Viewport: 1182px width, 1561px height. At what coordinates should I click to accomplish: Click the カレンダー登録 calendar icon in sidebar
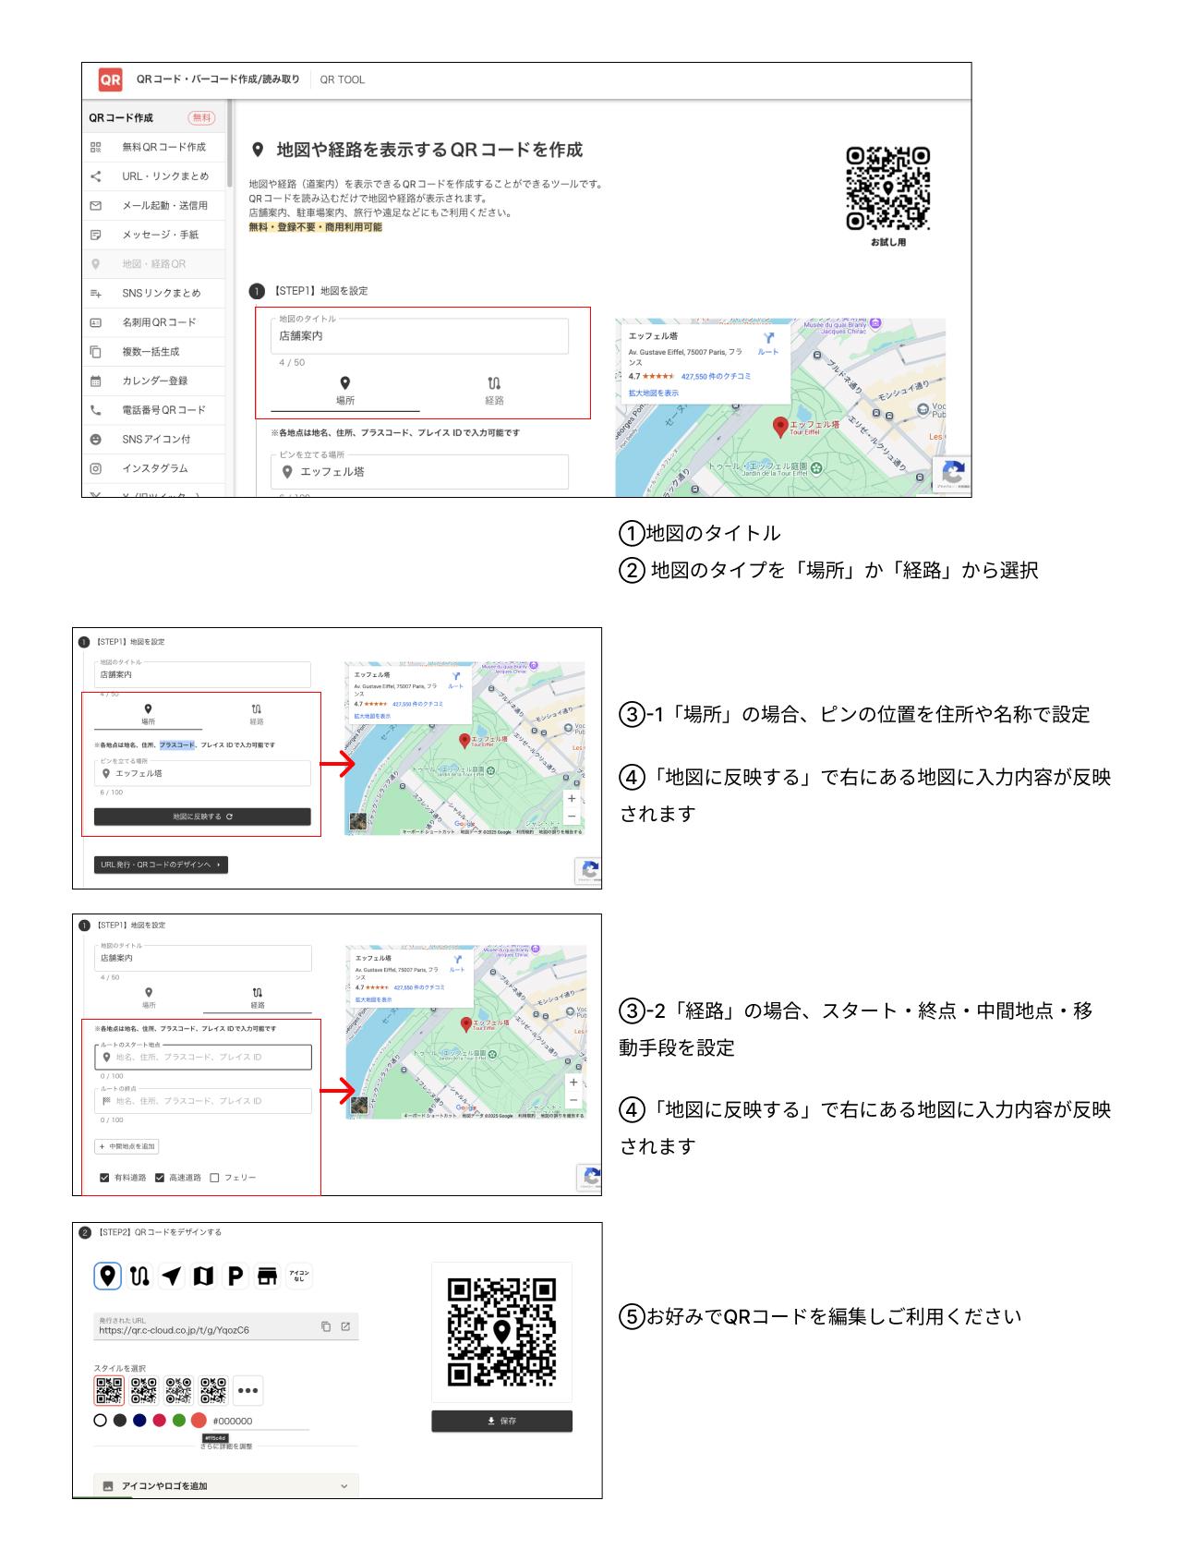click(x=95, y=381)
